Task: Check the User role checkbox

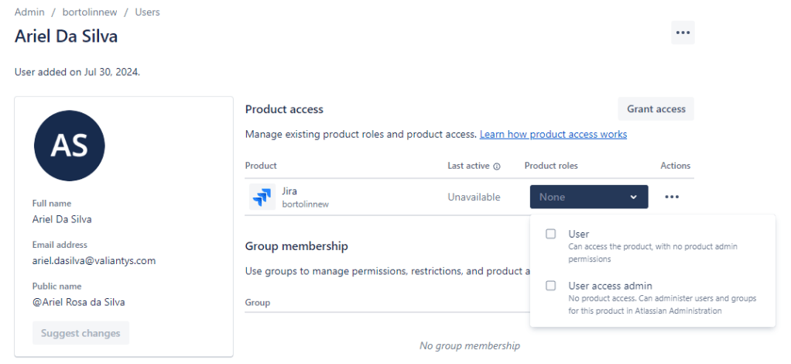Action: [550, 234]
